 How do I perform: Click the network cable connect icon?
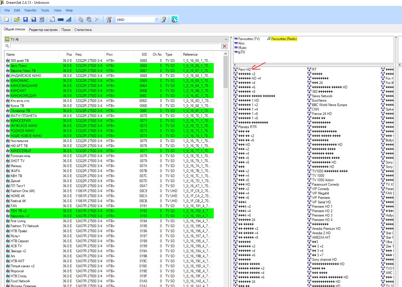pyautogui.click(x=164, y=19)
